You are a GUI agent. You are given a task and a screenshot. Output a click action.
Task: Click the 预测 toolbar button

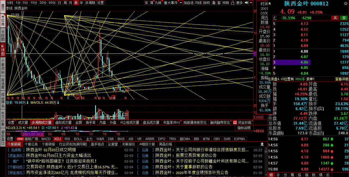click(x=226, y=3)
